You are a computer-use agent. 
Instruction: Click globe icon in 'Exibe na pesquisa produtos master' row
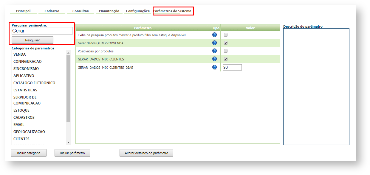click(x=214, y=35)
